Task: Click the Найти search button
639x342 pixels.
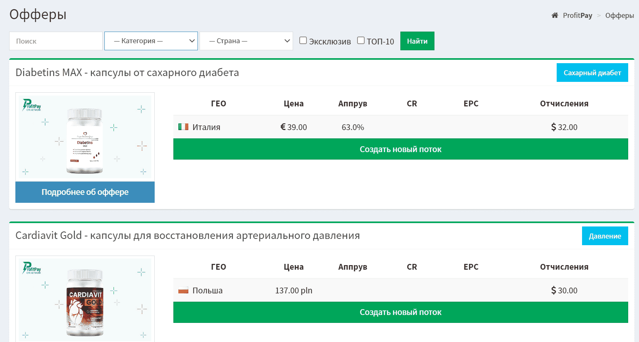Action: (417, 41)
